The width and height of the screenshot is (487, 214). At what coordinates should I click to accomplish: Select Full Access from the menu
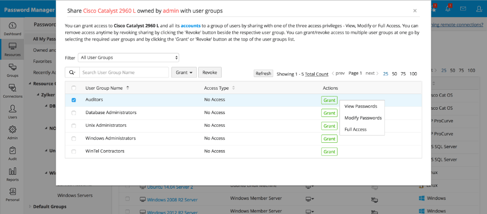(x=356, y=129)
